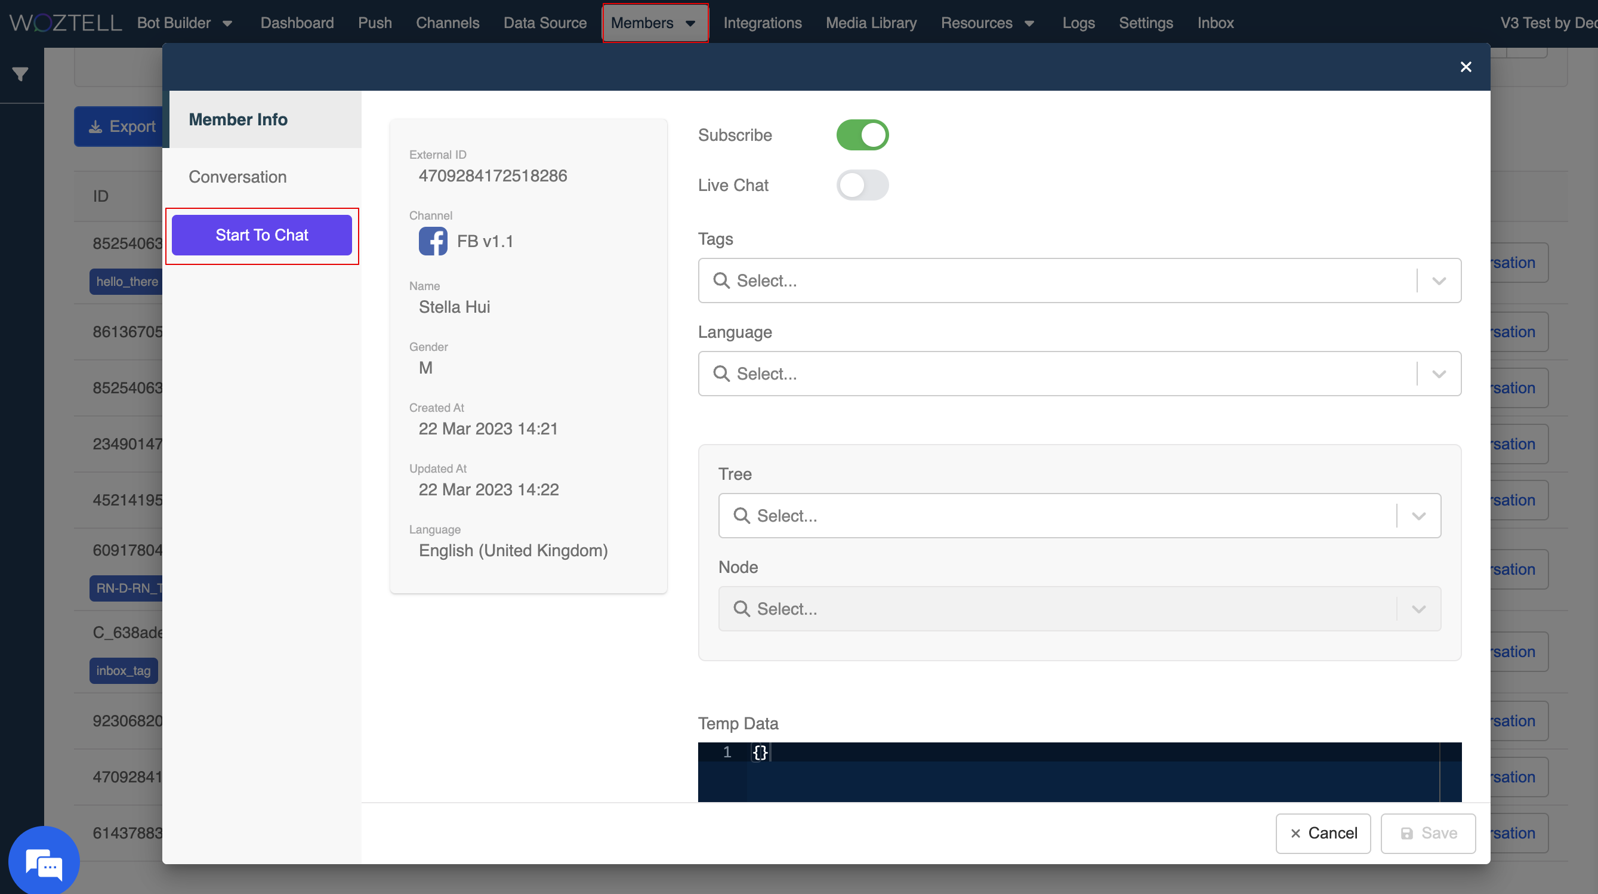Viewport: 1598px width, 894px height.
Task: Click search icon in Tags field
Action: click(721, 280)
